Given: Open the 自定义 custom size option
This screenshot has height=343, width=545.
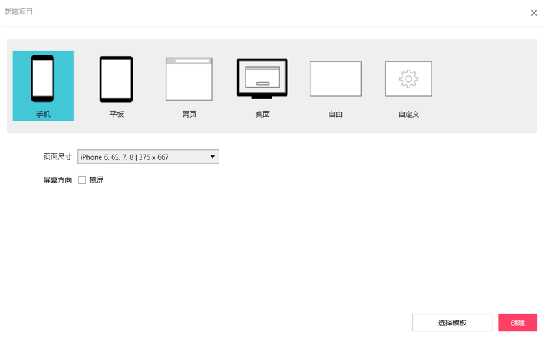Looking at the screenshot, I should pyautogui.click(x=408, y=86).
